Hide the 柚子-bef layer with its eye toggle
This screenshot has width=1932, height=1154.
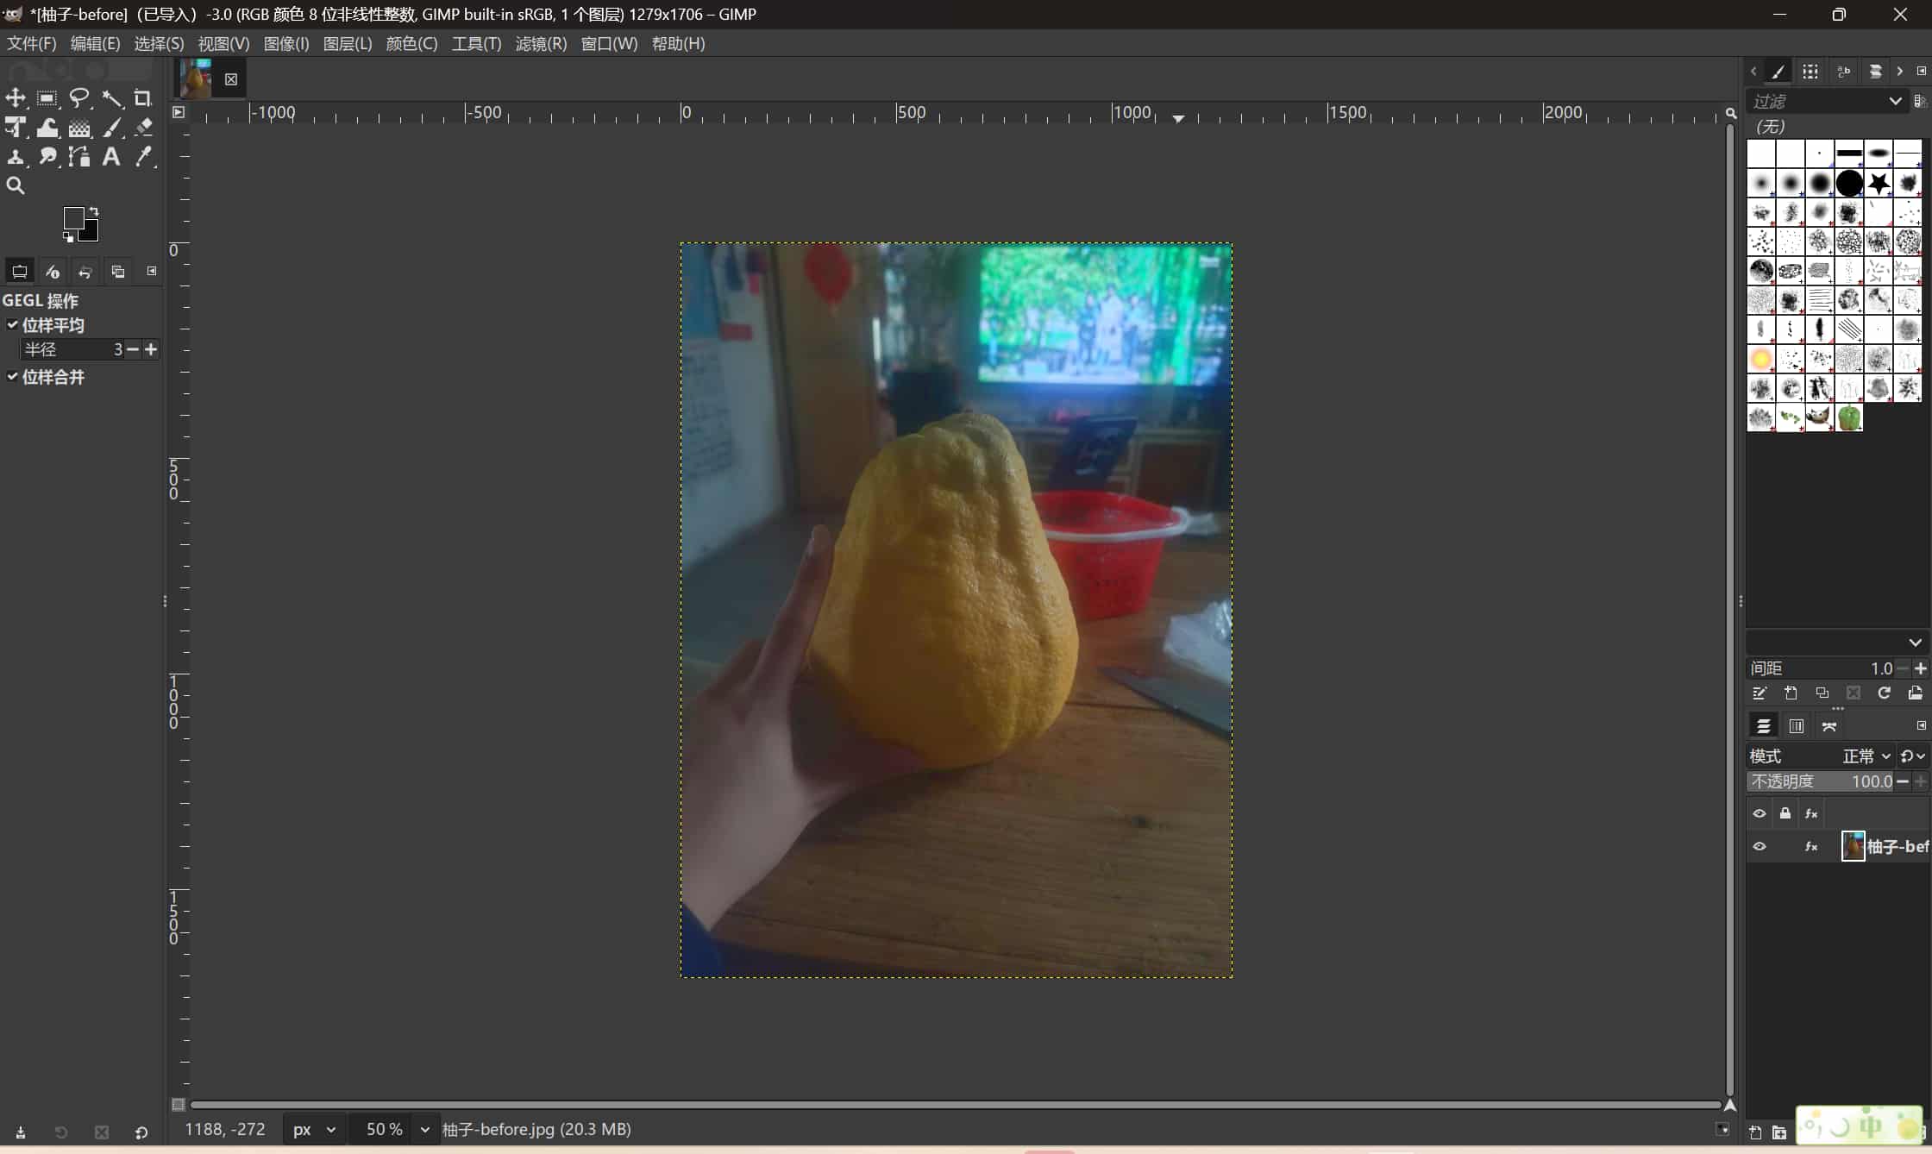point(1759,846)
